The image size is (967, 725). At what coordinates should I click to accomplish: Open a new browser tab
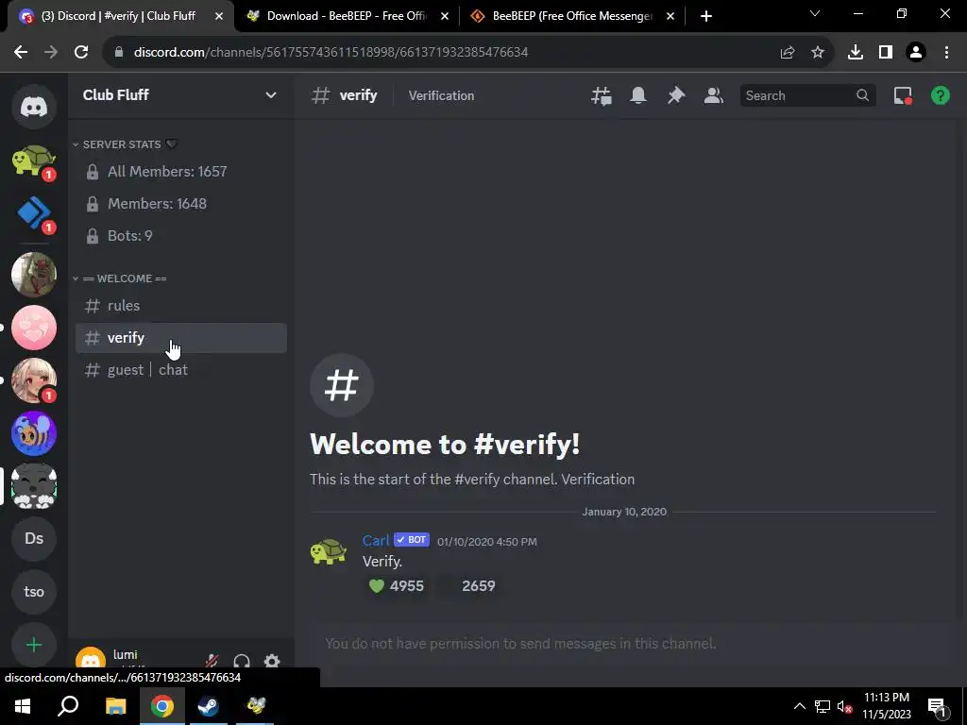click(706, 16)
